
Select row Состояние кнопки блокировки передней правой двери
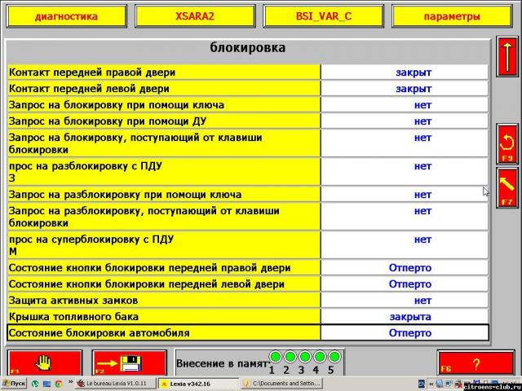(x=248, y=268)
